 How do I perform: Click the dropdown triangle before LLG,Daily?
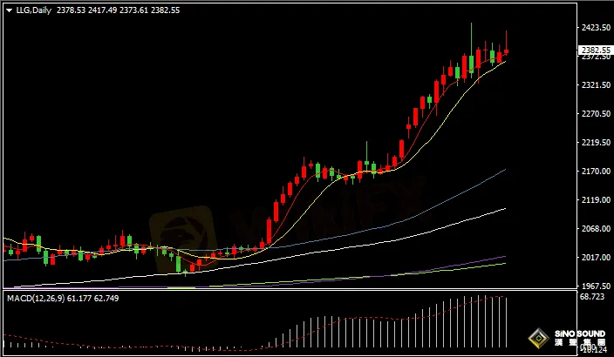(9, 10)
